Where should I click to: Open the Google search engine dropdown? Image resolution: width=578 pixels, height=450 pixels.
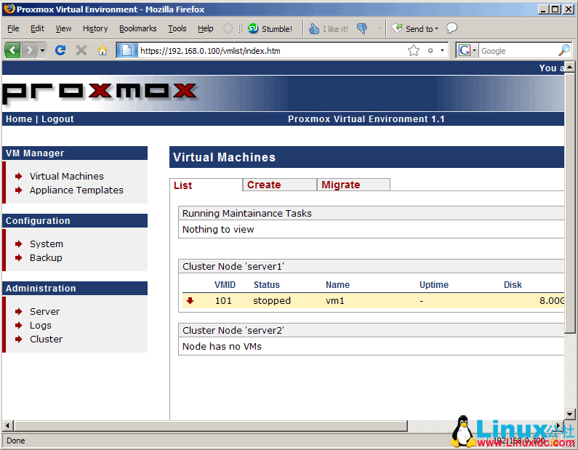[x=467, y=50]
